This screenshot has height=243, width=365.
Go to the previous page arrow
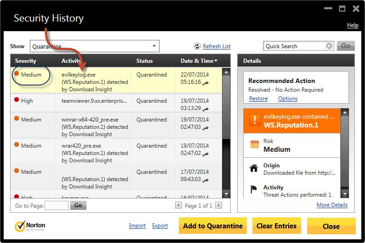click(x=178, y=205)
